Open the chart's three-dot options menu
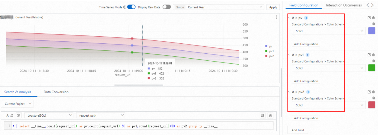Viewport: 378px width, 135px height. [276, 17]
